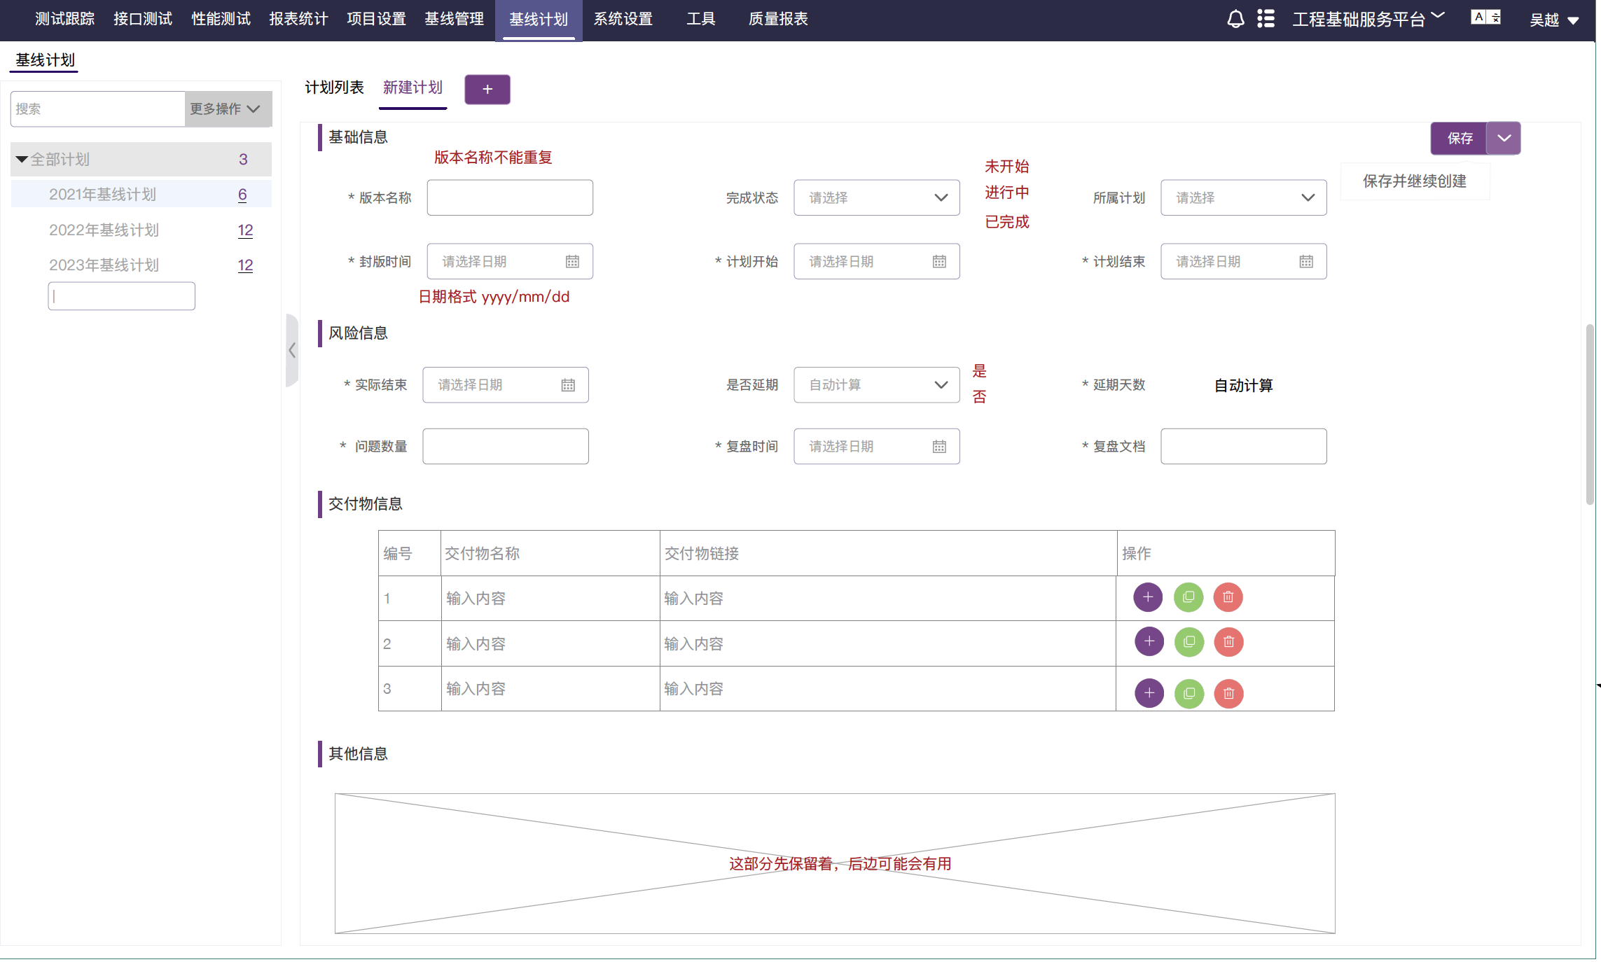Copy deliverable row 2
1601x962 pixels.
[x=1189, y=642]
